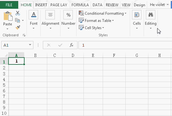Open the Cells group icon
This screenshot has height=116, width=172.
(137, 15)
